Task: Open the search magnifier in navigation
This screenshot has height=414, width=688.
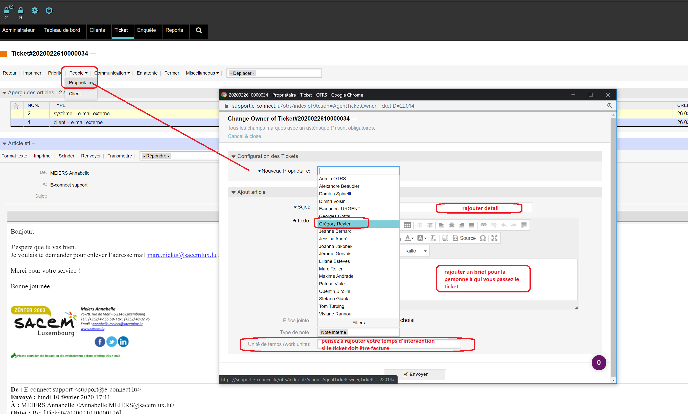Action: (199, 30)
